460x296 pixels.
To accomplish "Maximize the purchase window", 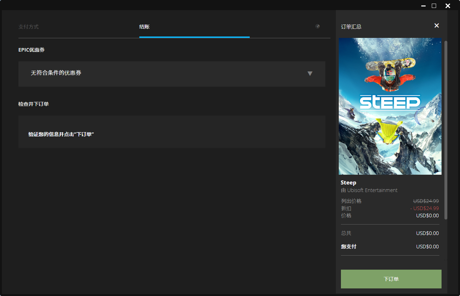I will pos(434,6).
